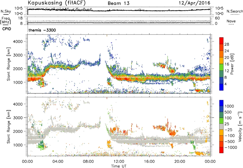Click the '04:00' time tick label
Screen dimensions: 243x168
[x=58, y=162]
